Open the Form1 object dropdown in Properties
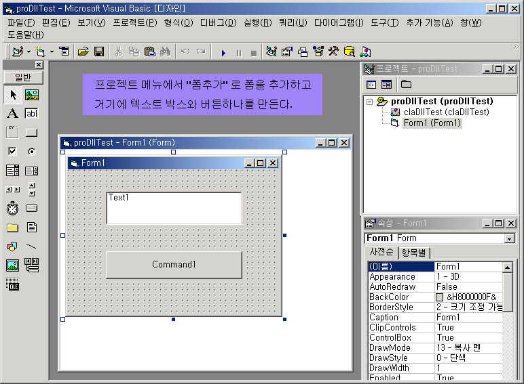Image resolution: width=524 pixels, height=384 pixels. coord(509,238)
